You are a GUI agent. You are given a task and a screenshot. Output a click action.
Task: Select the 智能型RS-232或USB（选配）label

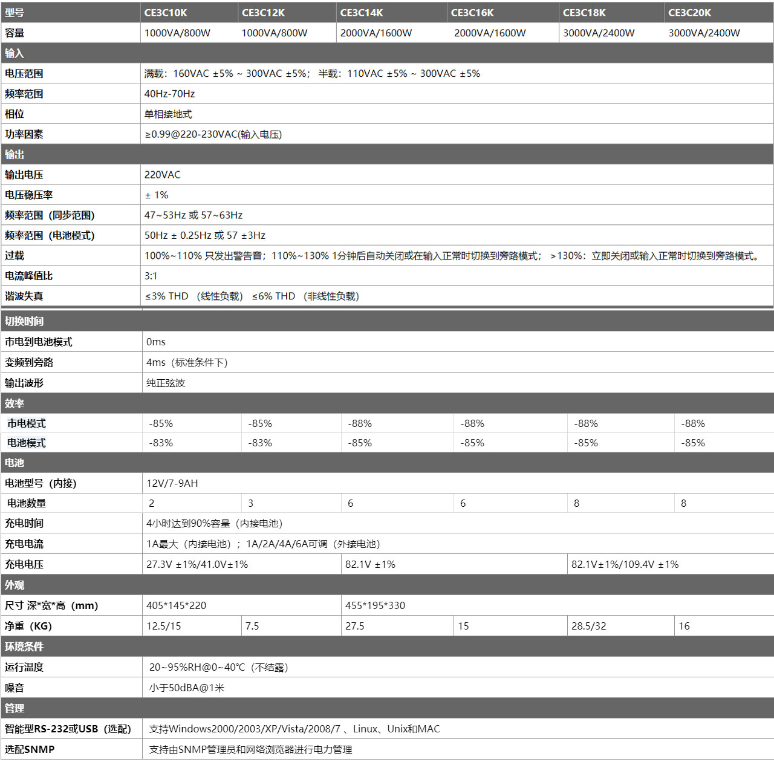click(x=68, y=729)
